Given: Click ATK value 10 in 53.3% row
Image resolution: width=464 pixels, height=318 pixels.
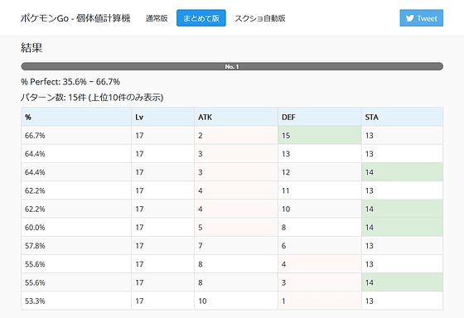Looking at the screenshot, I should click(236, 301).
